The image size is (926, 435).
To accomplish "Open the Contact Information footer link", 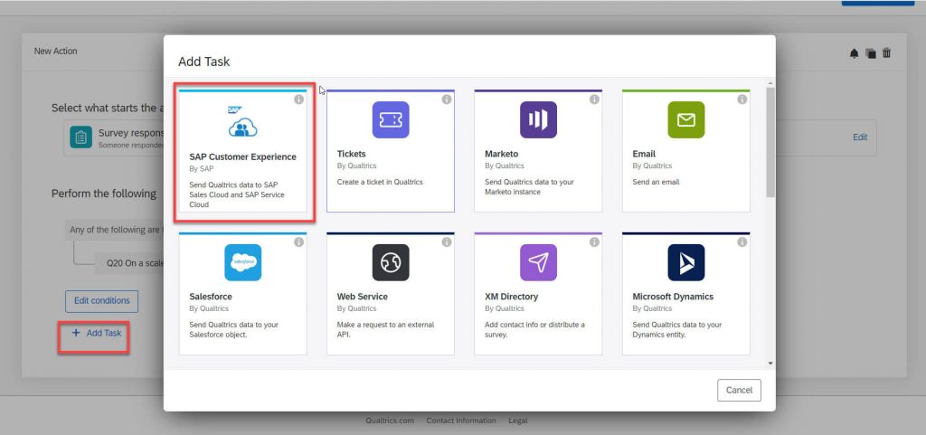I will click(461, 421).
